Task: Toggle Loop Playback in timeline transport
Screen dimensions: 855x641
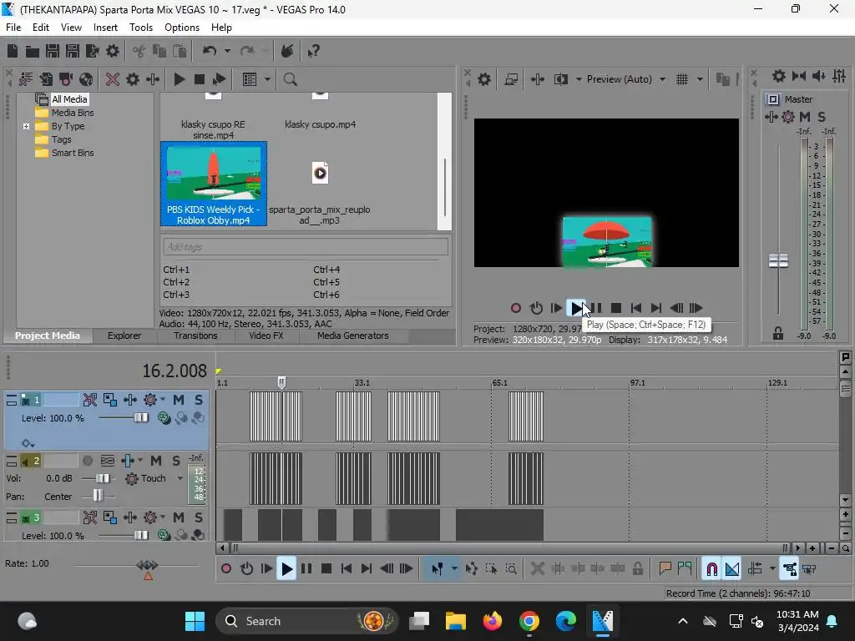Action: pos(246,569)
